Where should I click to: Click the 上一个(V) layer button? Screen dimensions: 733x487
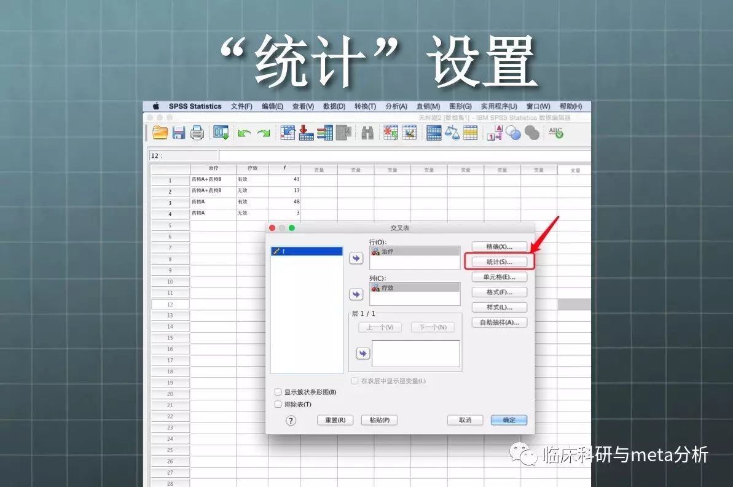click(x=380, y=327)
